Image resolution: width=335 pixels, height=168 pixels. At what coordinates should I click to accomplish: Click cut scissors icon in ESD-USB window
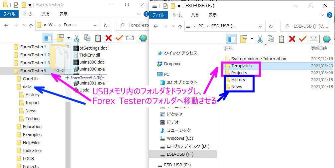(260, 39)
